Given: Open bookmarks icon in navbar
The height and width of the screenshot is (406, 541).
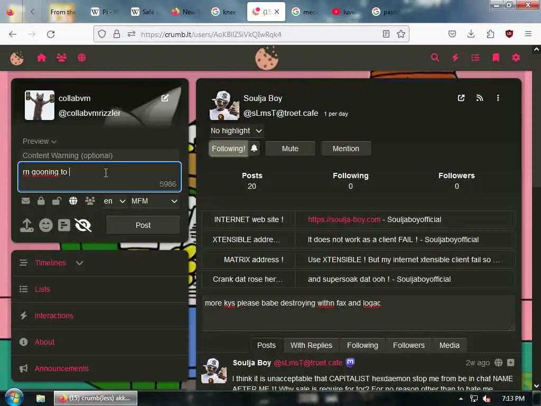Looking at the screenshot, I should tap(496, 58).
